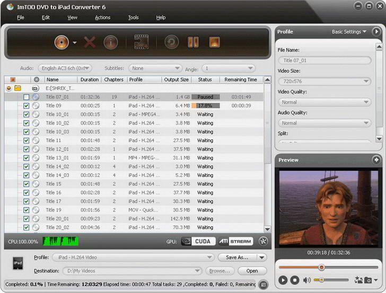Open the Destination dropdown
Image resolution: width=386 pixels, height=293 pixels.
pos(132,271)
